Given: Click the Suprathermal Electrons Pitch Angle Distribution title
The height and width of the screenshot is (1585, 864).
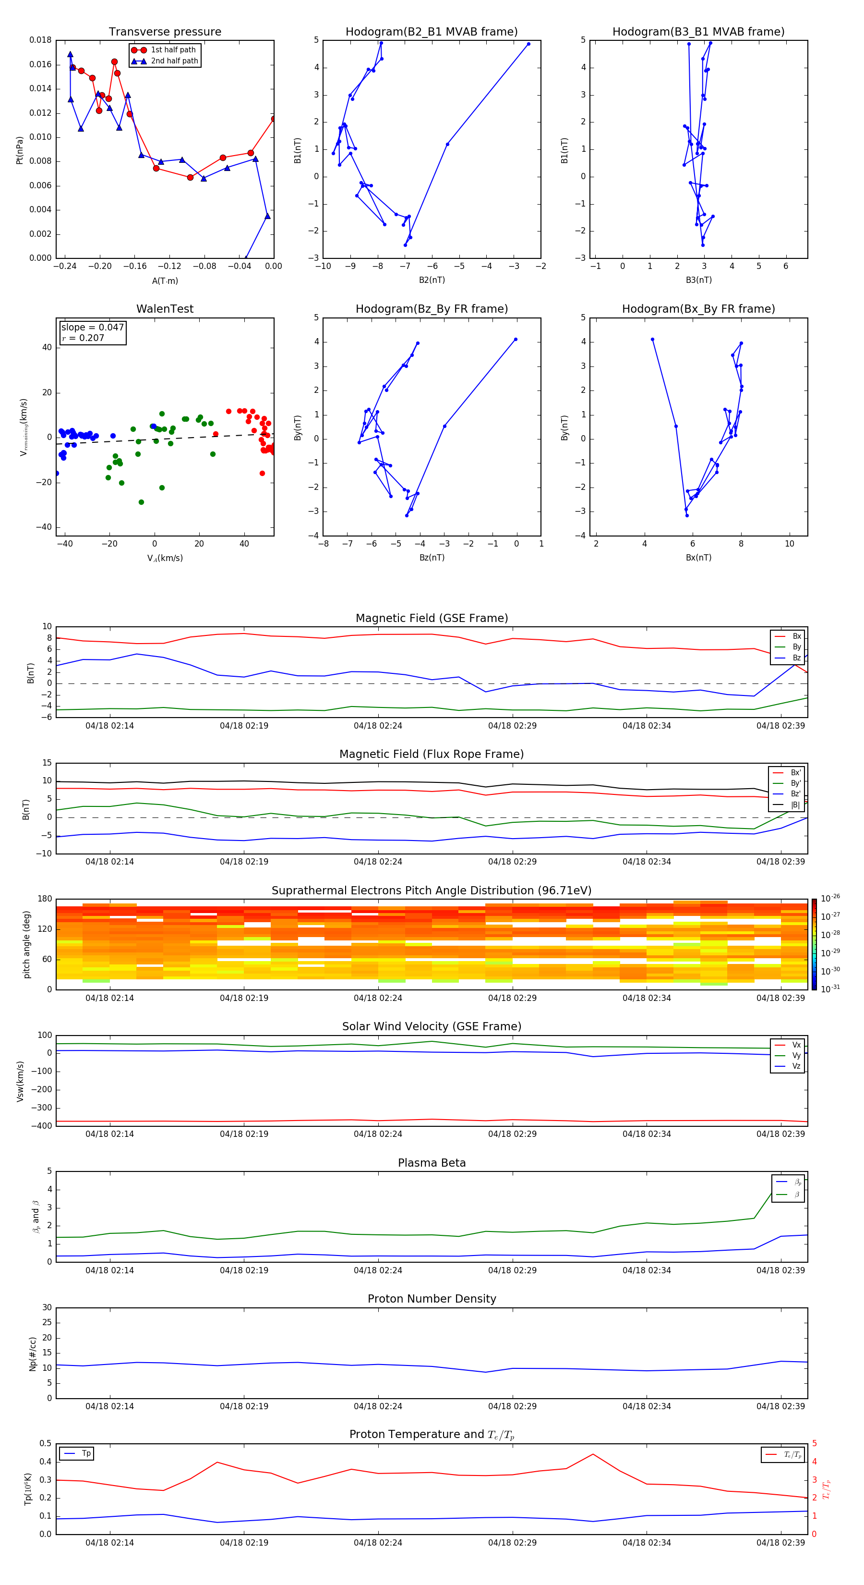Looking at the screenshot, I should 432,890.
